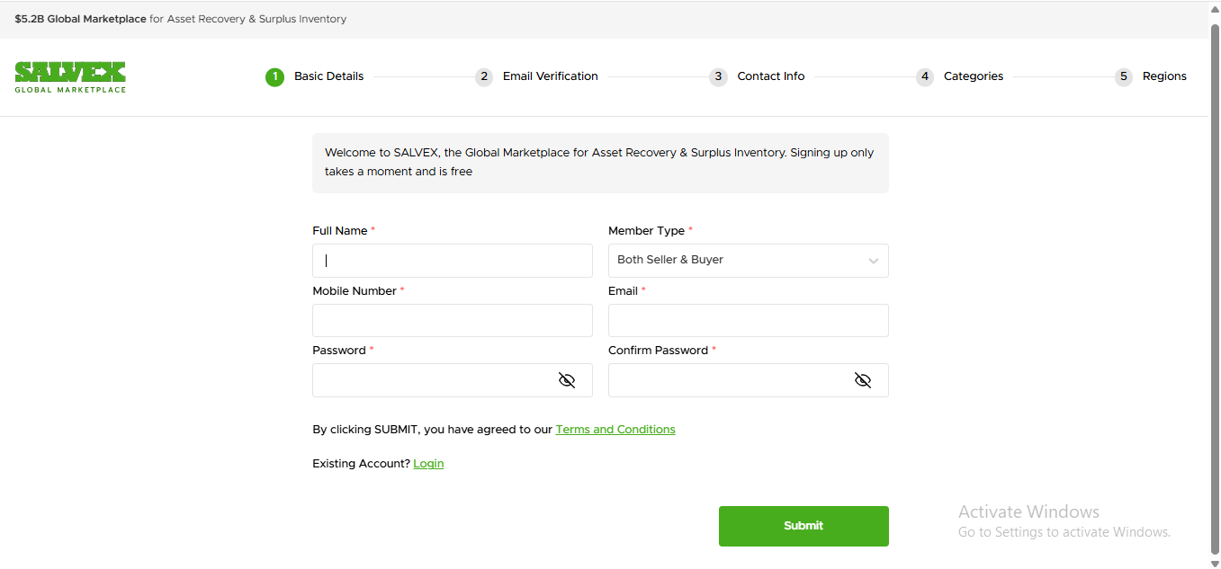Focus the Password input field
The width and height of the screenshot is (1221, 569).
[453, 380]
